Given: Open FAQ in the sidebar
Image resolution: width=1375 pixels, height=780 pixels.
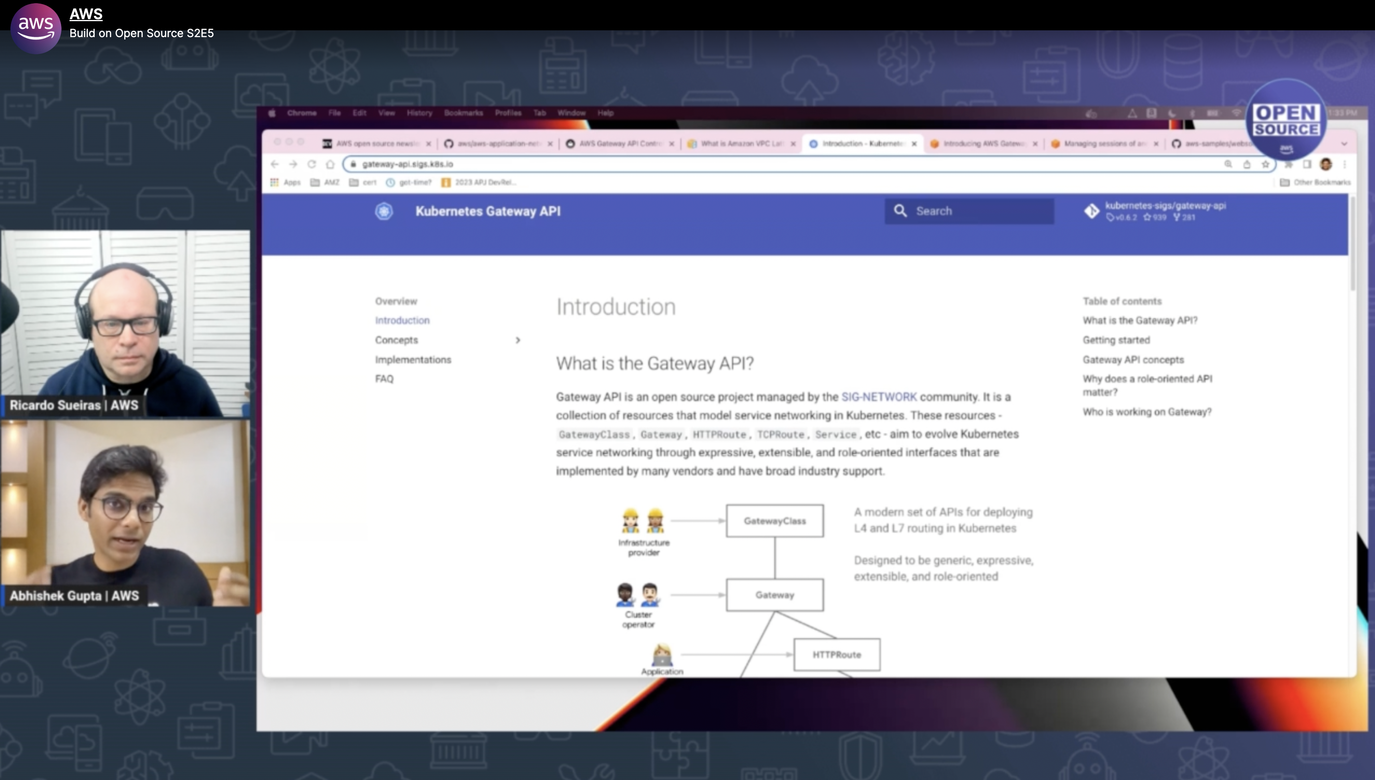Looking at the screenshot, I should pos(384,379).
